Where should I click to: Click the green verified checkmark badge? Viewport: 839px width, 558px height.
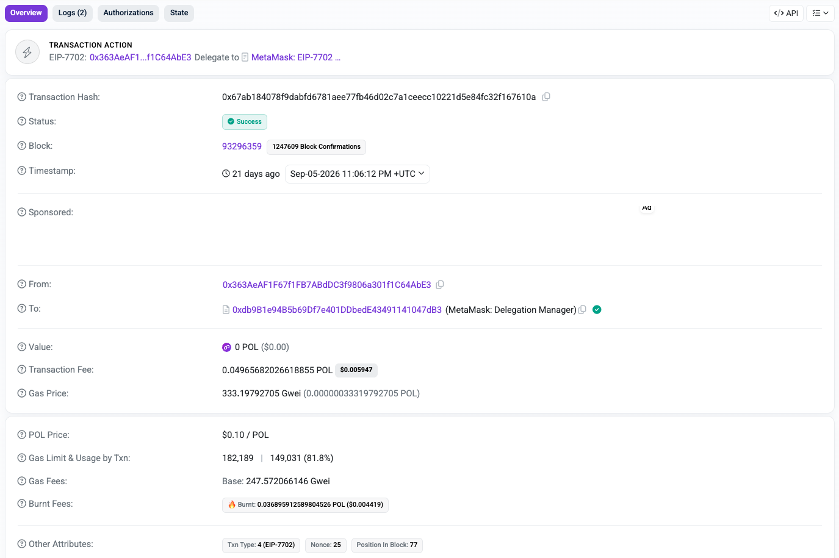pos(597,310)
